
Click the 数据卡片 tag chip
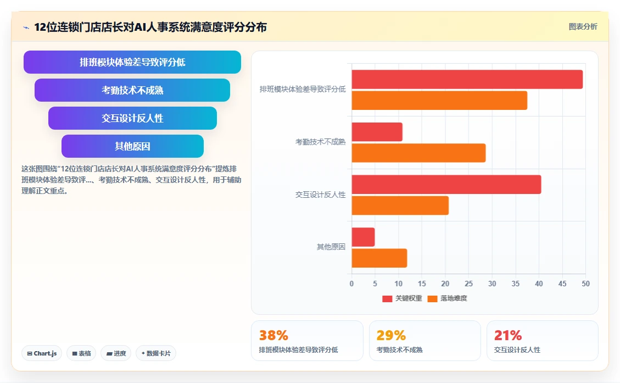tap(156, 353)
